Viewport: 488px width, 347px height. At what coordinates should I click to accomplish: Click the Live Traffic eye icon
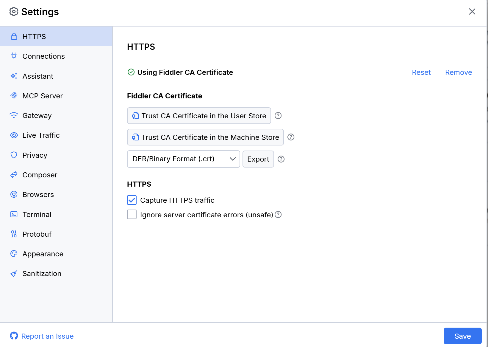point(14,135)
